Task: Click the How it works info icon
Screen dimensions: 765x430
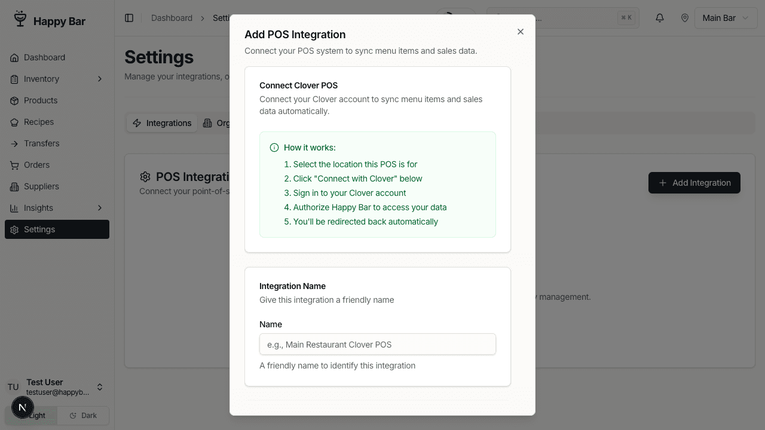Action: click(x=274, y=148)
